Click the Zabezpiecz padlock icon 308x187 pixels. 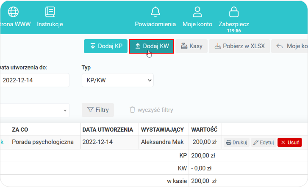point(234,12)
